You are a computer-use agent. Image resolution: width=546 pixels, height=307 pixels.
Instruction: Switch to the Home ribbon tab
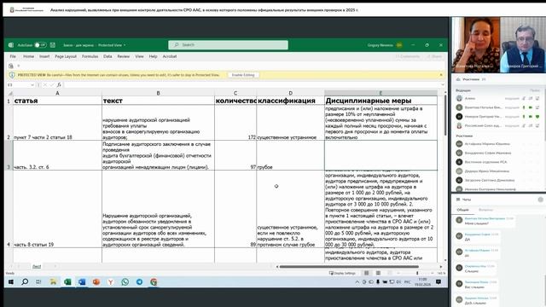[x=28, y=56]
